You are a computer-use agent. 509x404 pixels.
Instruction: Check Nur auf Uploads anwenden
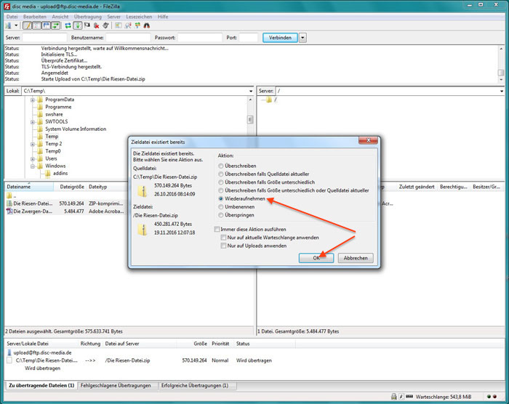(x=254, y=246)
